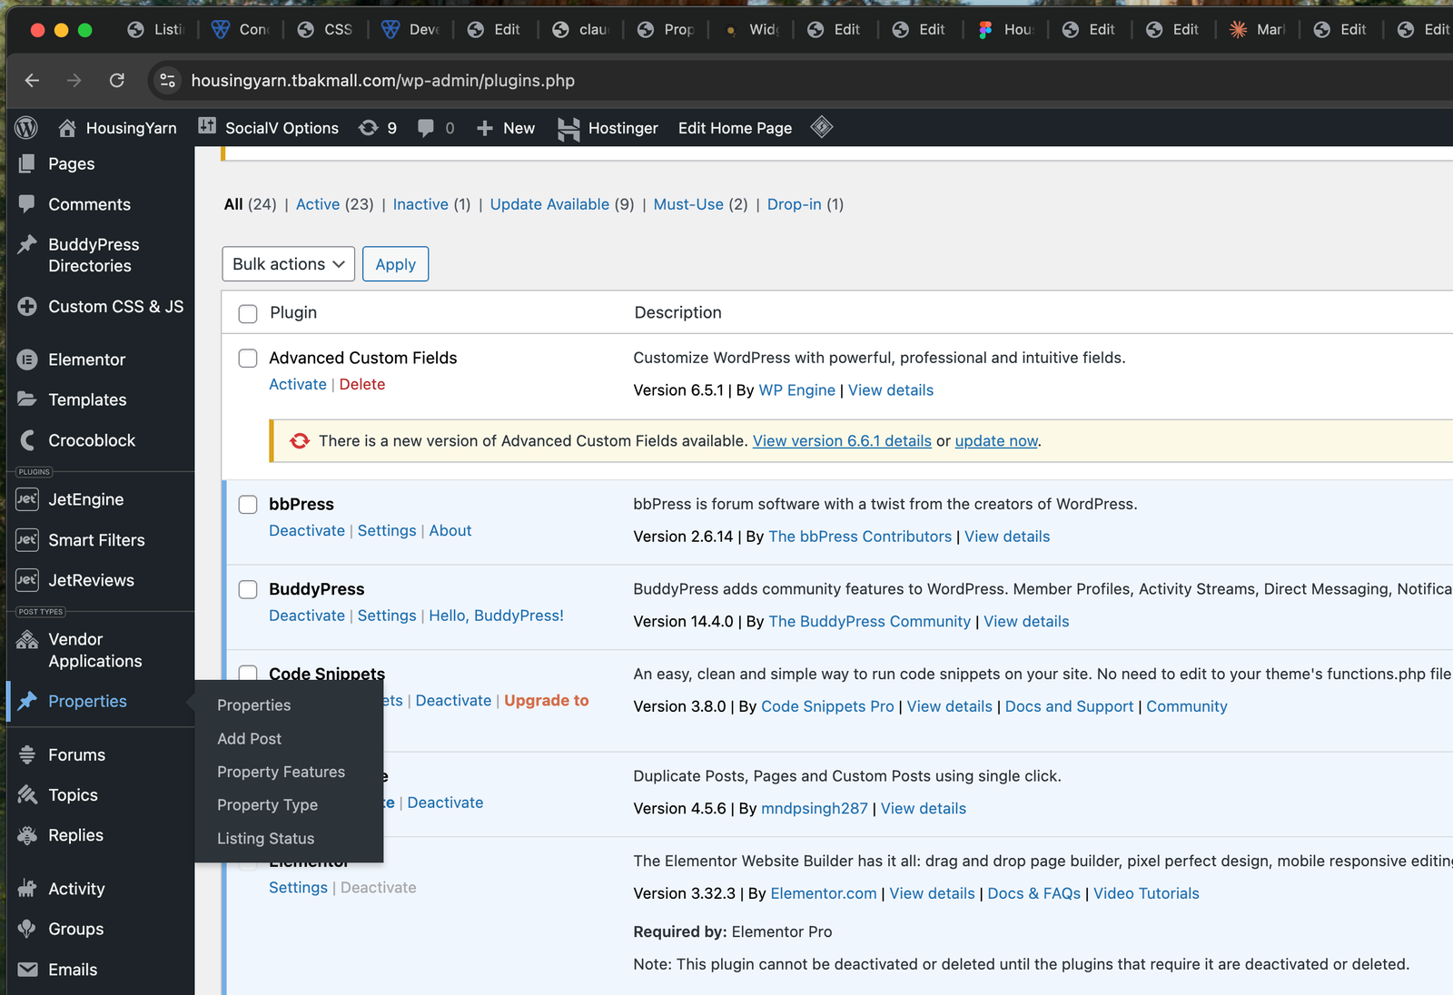Screen dimensions: 1453x995
Task: Select the BuddyPress plugin checkbox
Action: pyautogui.click(x=248, y=590)
